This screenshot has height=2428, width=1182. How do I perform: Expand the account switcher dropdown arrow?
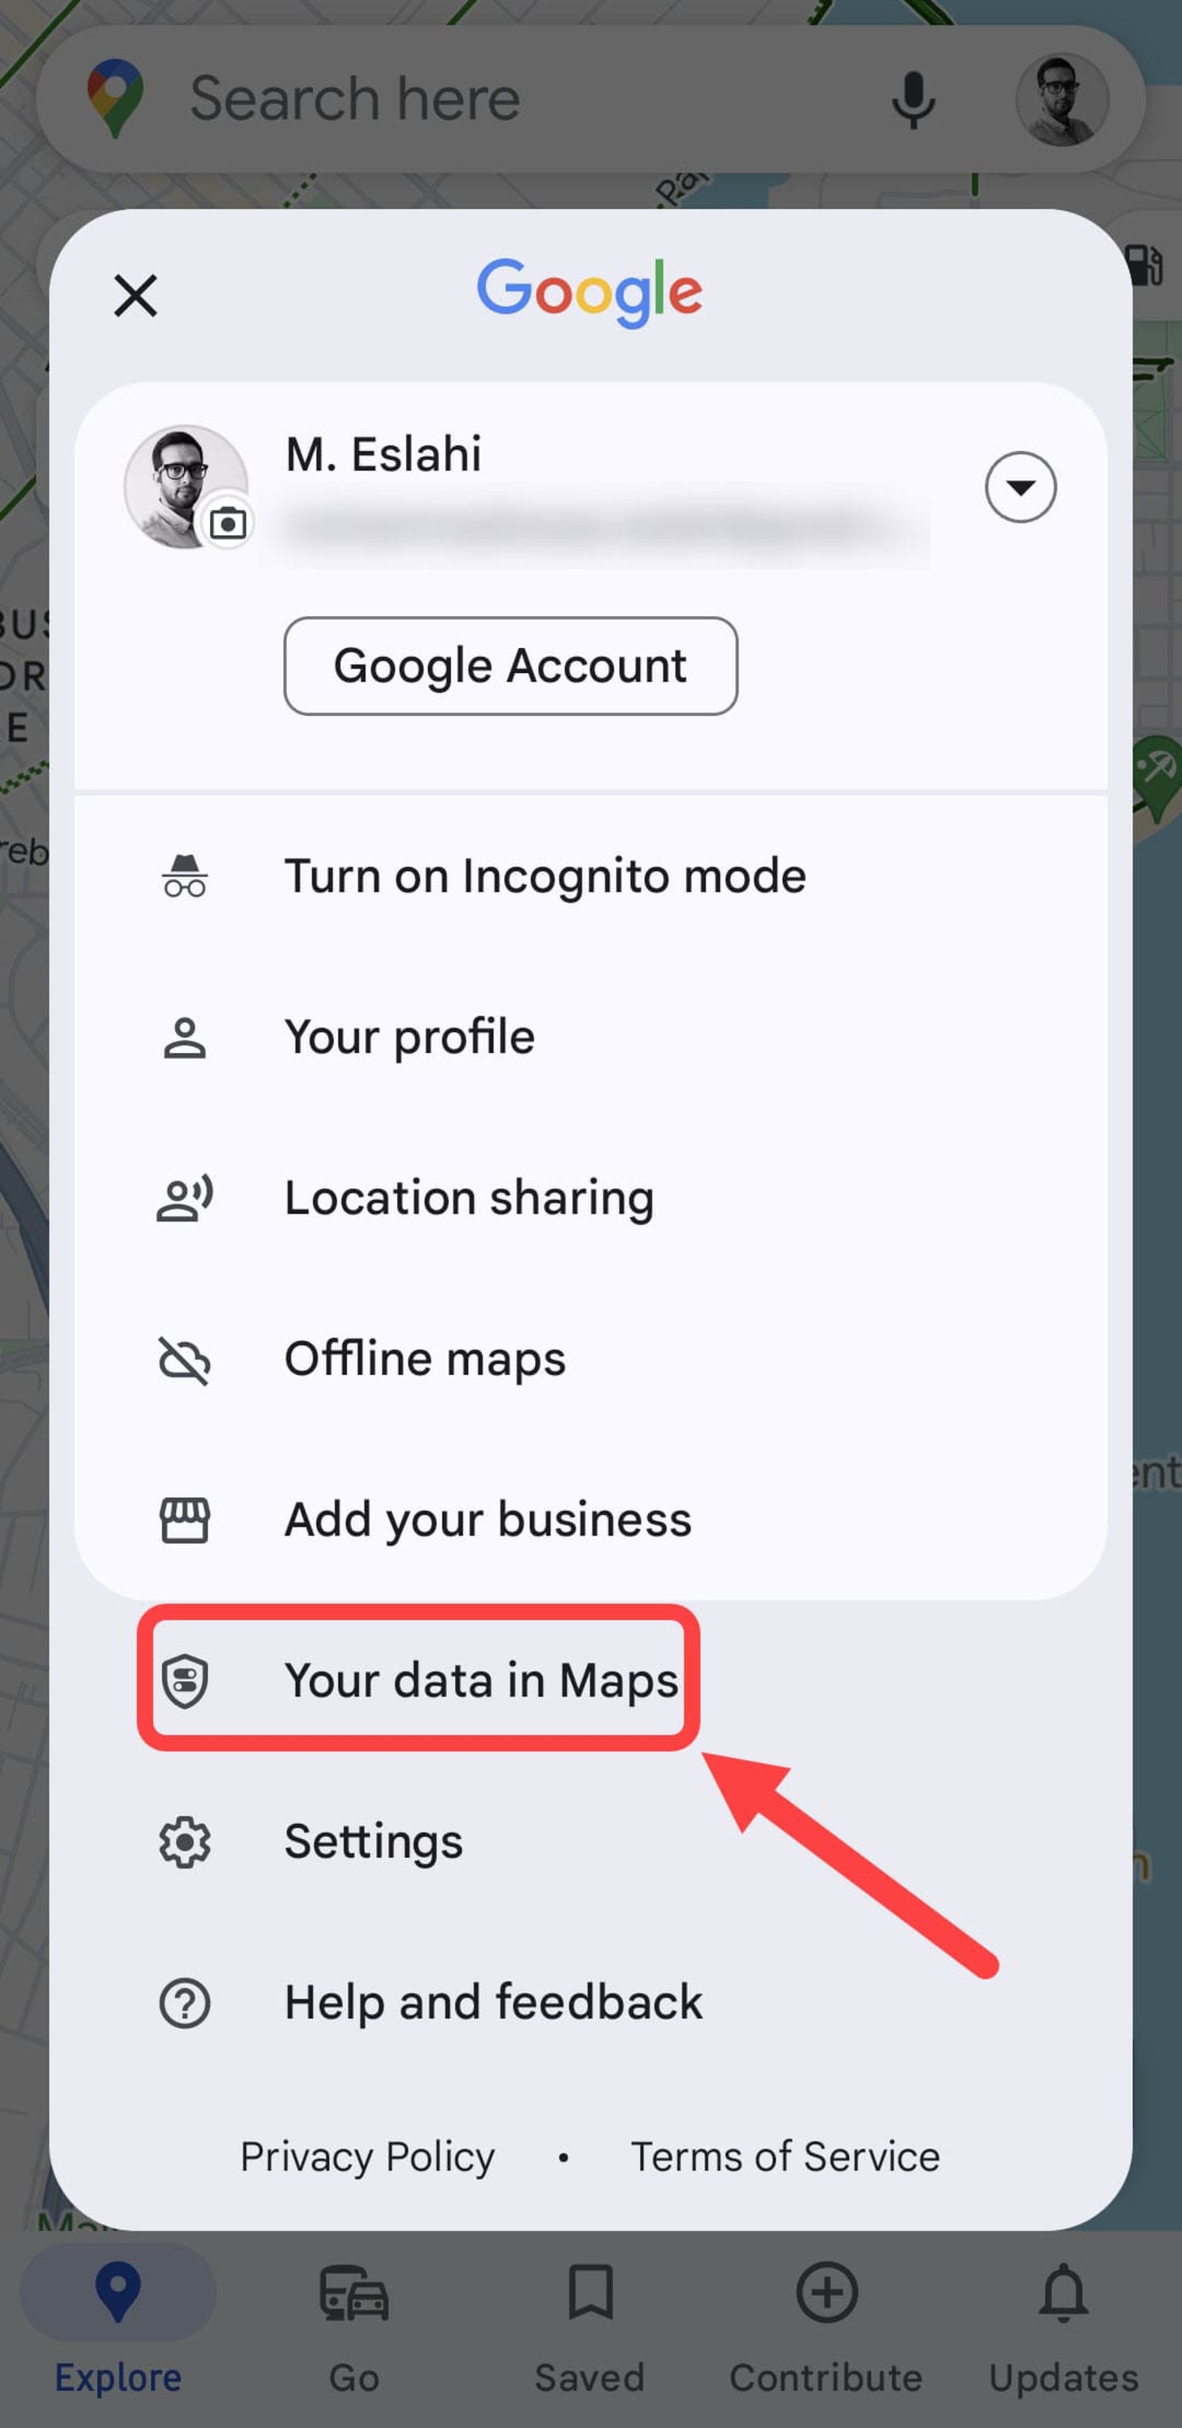[1021, 486]
